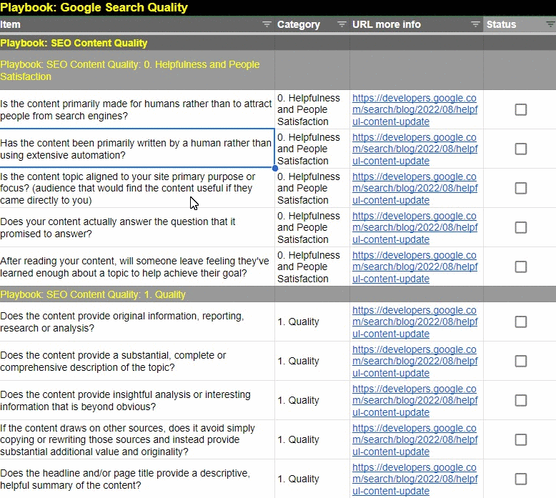Select the '0. Helpfulness and People Satisfaction' section heading
The image size is (556, 498).
click(x=137, y=70)
